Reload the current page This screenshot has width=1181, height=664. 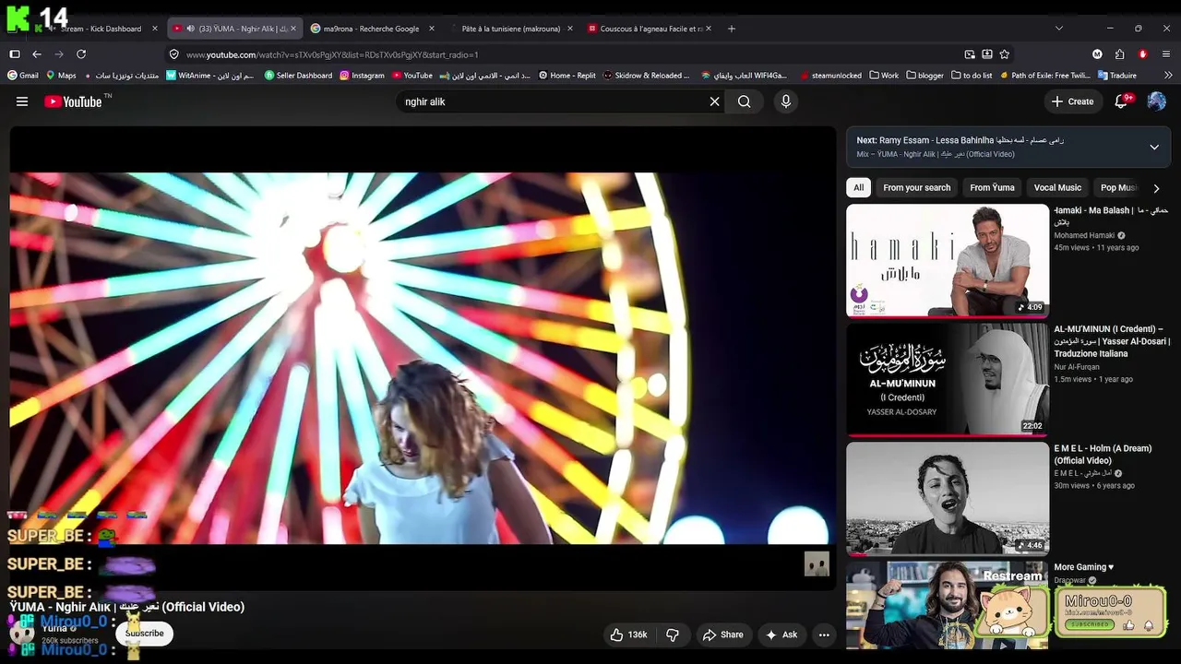coord(81,54)
